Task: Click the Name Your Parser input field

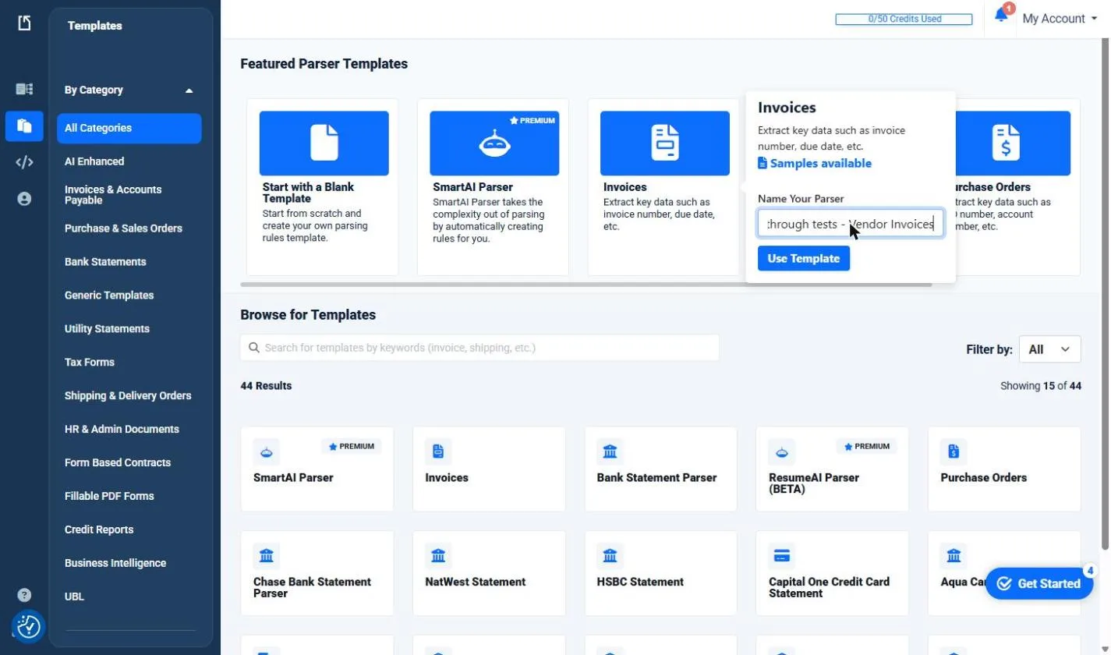Action: [x=851, y=224]
